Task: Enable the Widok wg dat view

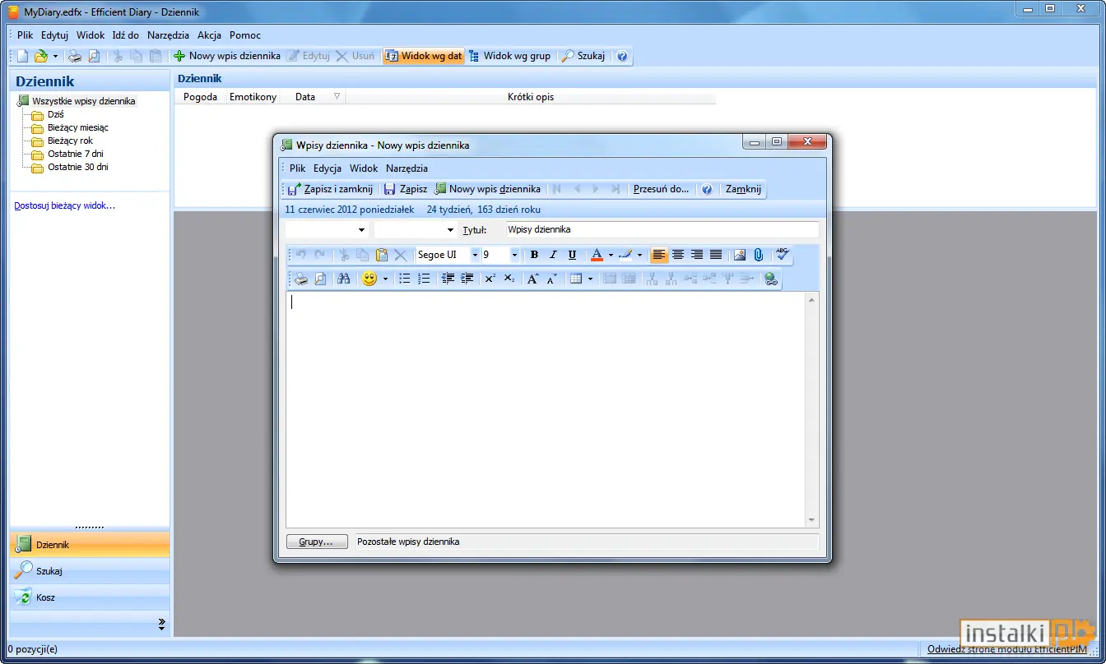Action: pyautogui.click(x=424, y=56)
